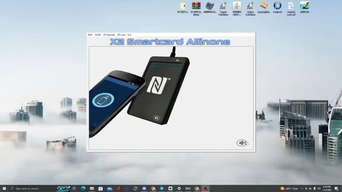Screen dimensions: 342x192
Task: Open the Office taskbar icon
Action: pyautogui.click(x=118, y=189)
